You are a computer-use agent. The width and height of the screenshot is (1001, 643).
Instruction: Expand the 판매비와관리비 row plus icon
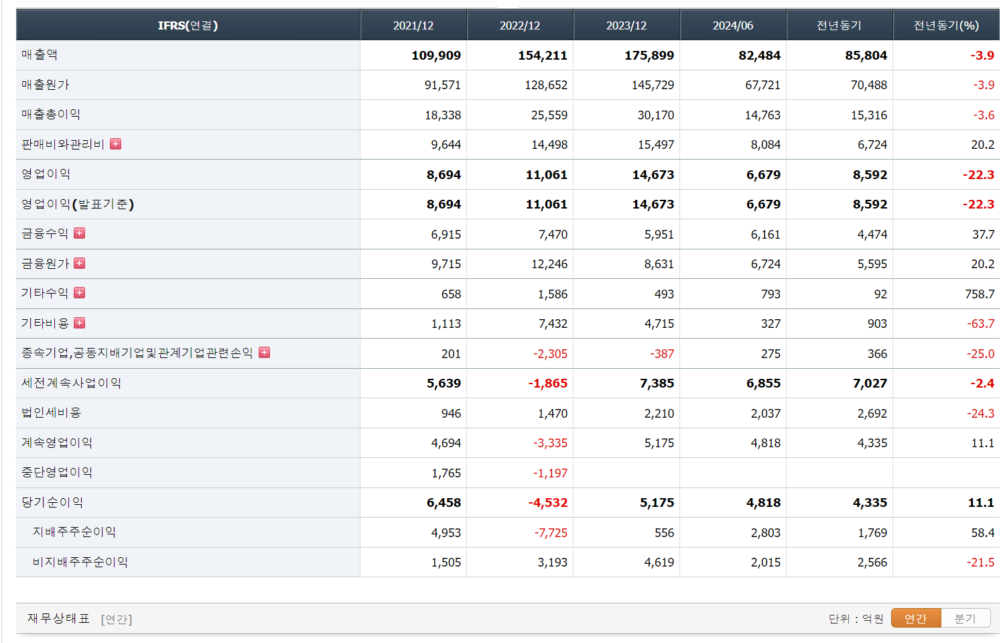tap(116, 144)
